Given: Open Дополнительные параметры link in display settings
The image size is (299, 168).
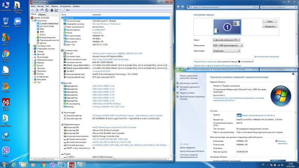Looking at the screenshot, I should click(x=267, y=56).
